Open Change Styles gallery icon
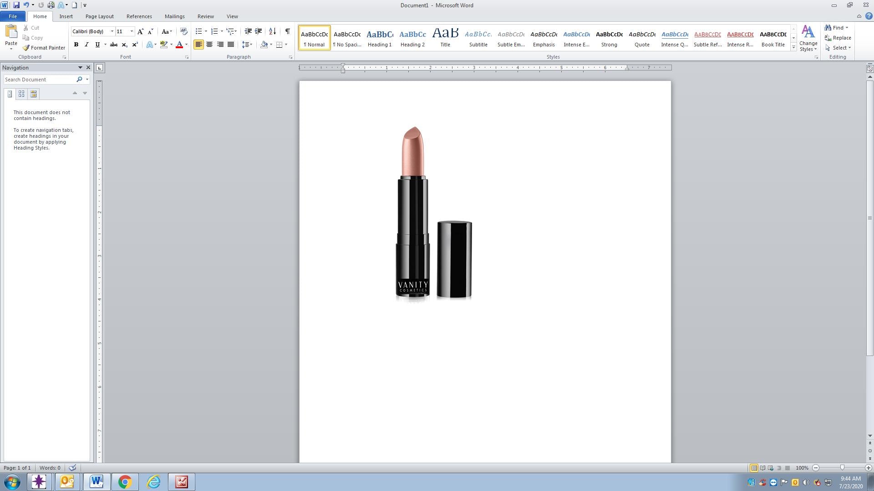This screenshot has height=491, width=874. tap(808, 38)
